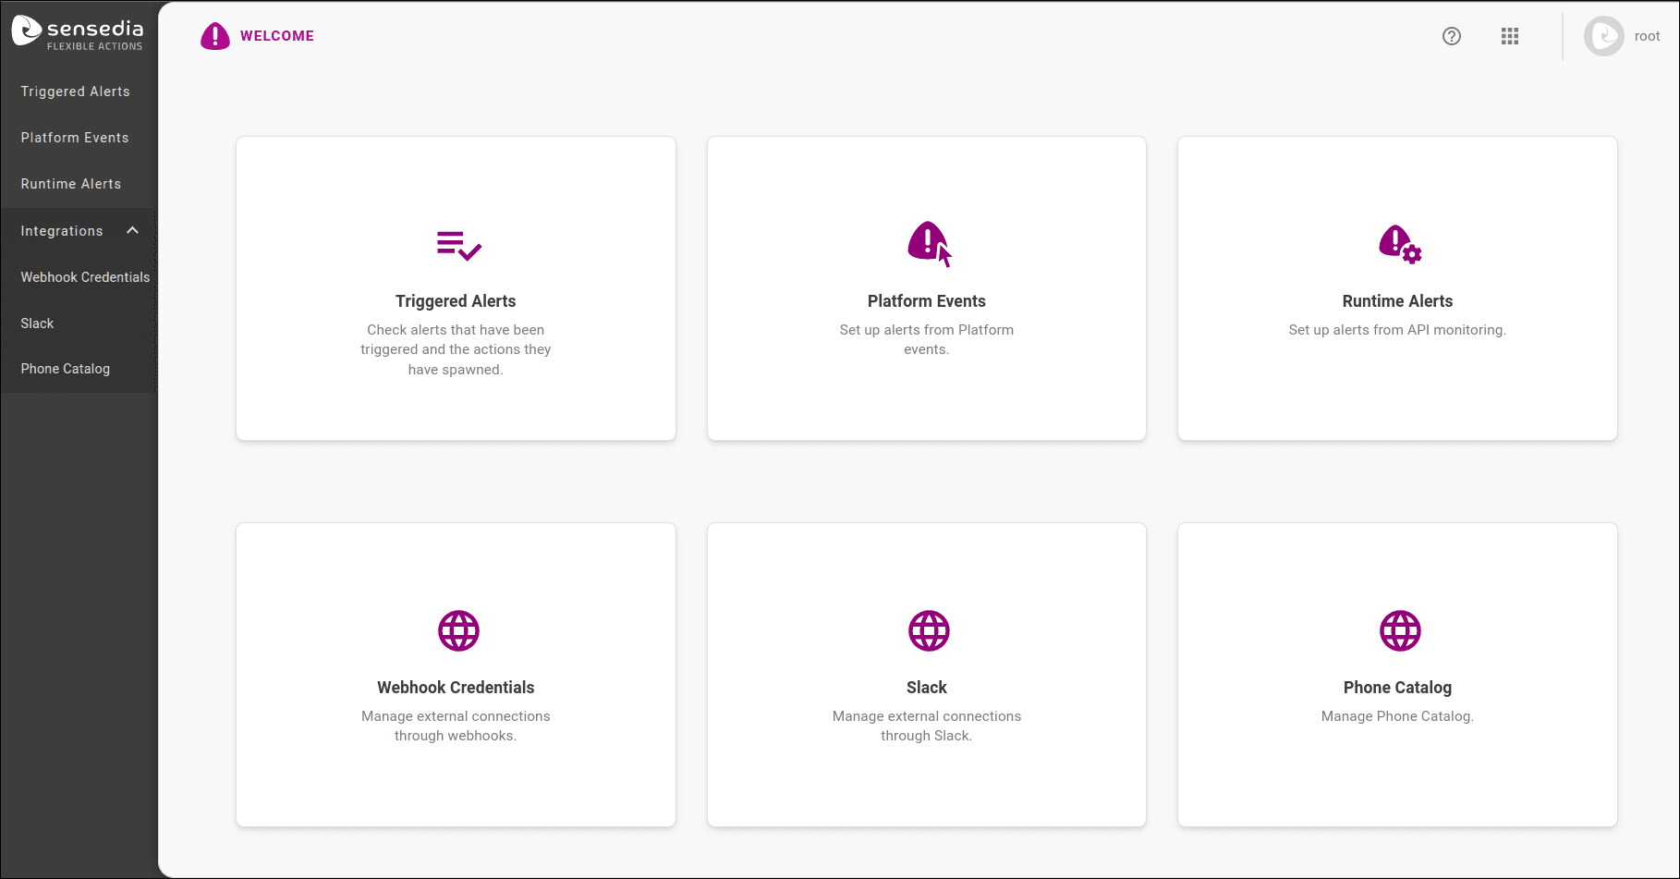Click the Webhook Credentials card title

(x=456, y=688)
